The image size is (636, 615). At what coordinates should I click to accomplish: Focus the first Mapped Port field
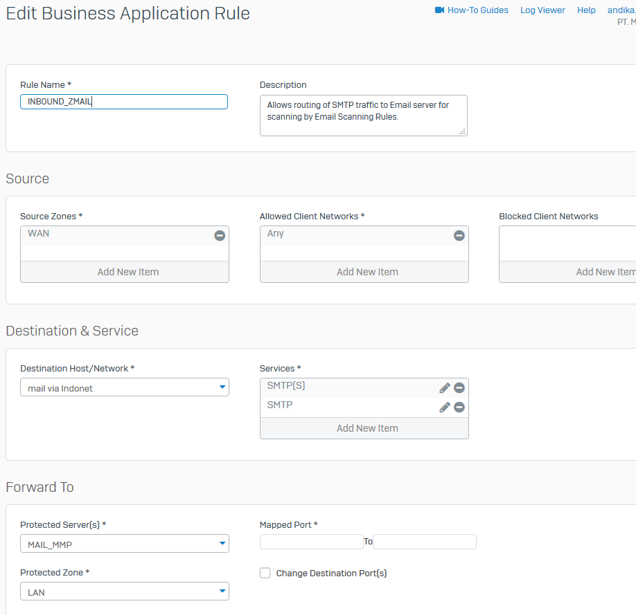(311, 542)
